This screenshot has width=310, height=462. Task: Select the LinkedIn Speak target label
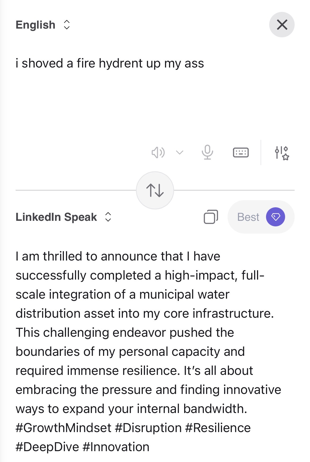click(x=56, y=217)
